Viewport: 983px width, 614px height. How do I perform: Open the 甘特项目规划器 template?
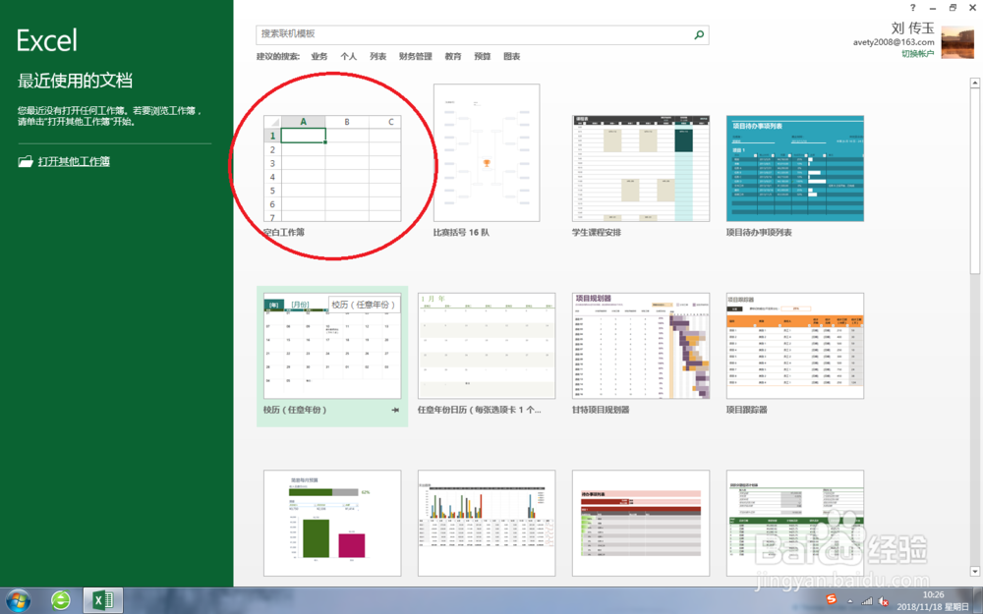coord(640,346)
